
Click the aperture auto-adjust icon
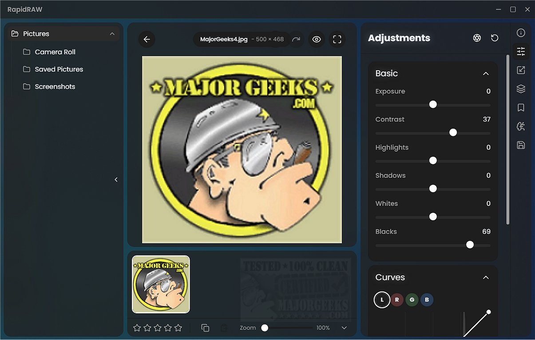click(477, 38)
